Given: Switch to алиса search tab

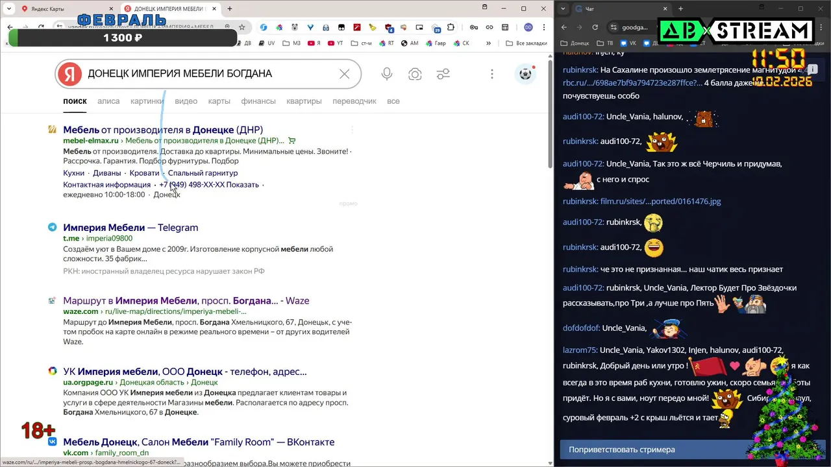Looking at the screenshot, I should point(108,101).
